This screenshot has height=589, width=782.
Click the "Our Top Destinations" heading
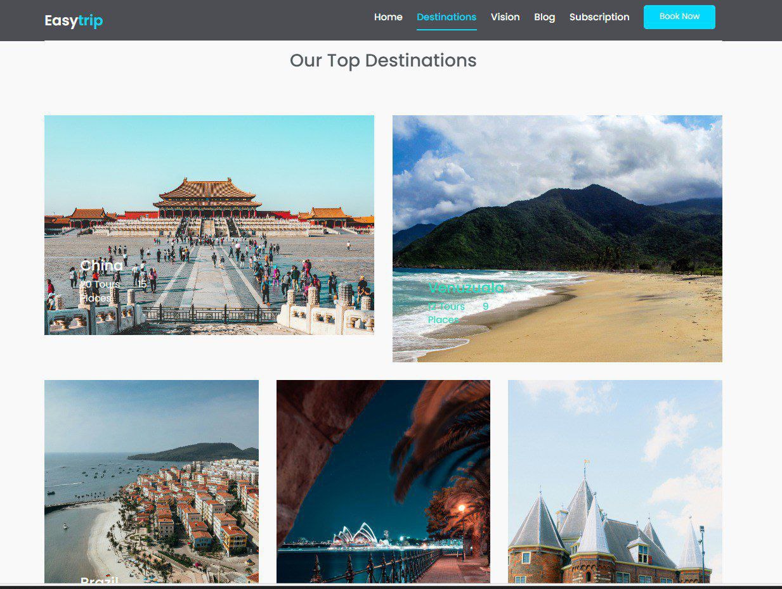tap(383, 61)
